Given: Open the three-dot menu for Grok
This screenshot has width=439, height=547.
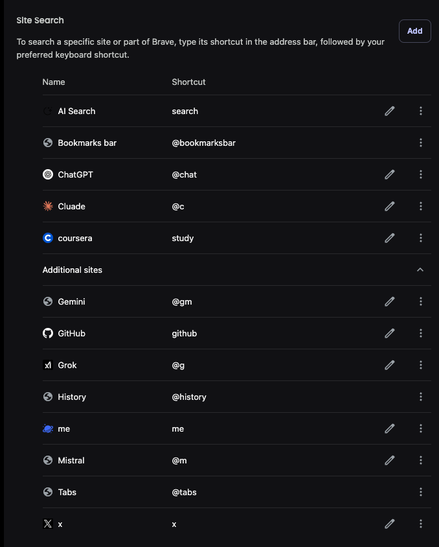Looking at the screenshot, I should (x=421, y=365).
